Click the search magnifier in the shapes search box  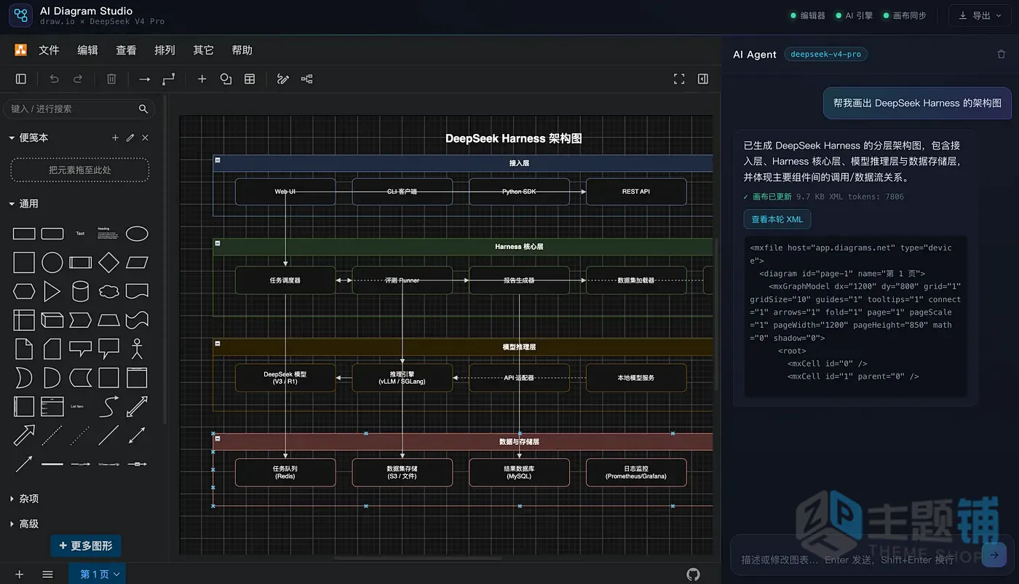[x=143, y=108]
